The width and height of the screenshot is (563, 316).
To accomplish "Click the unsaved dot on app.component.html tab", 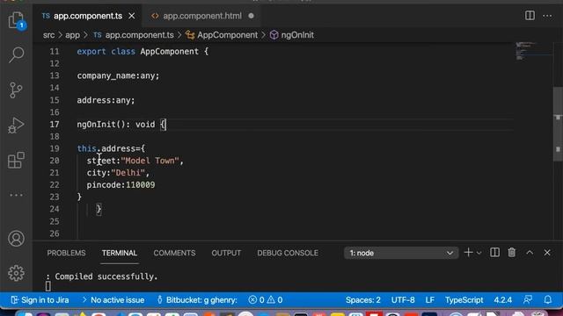I will (x=251, y=16).
